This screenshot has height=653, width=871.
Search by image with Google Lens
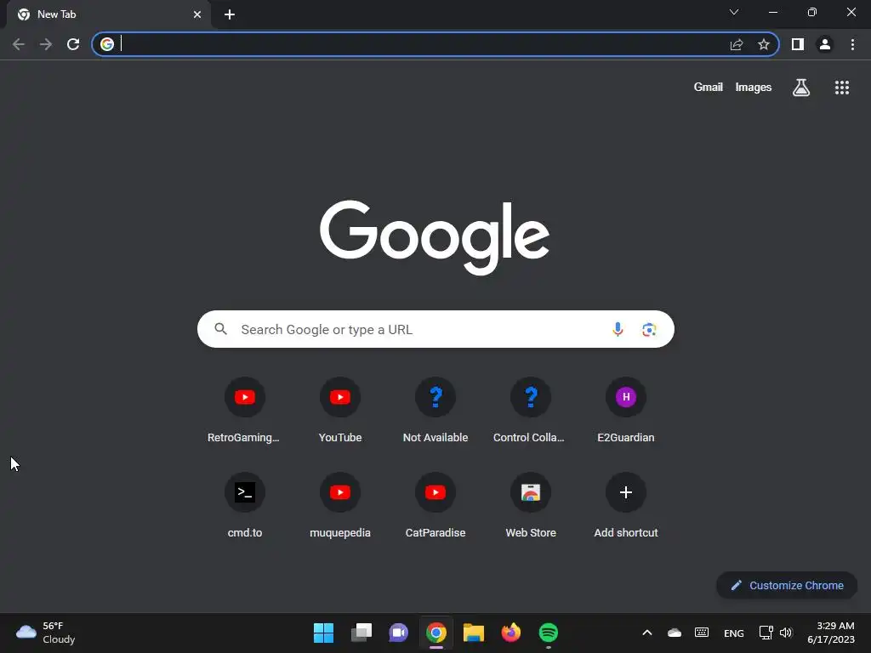[x=649, y=329]
